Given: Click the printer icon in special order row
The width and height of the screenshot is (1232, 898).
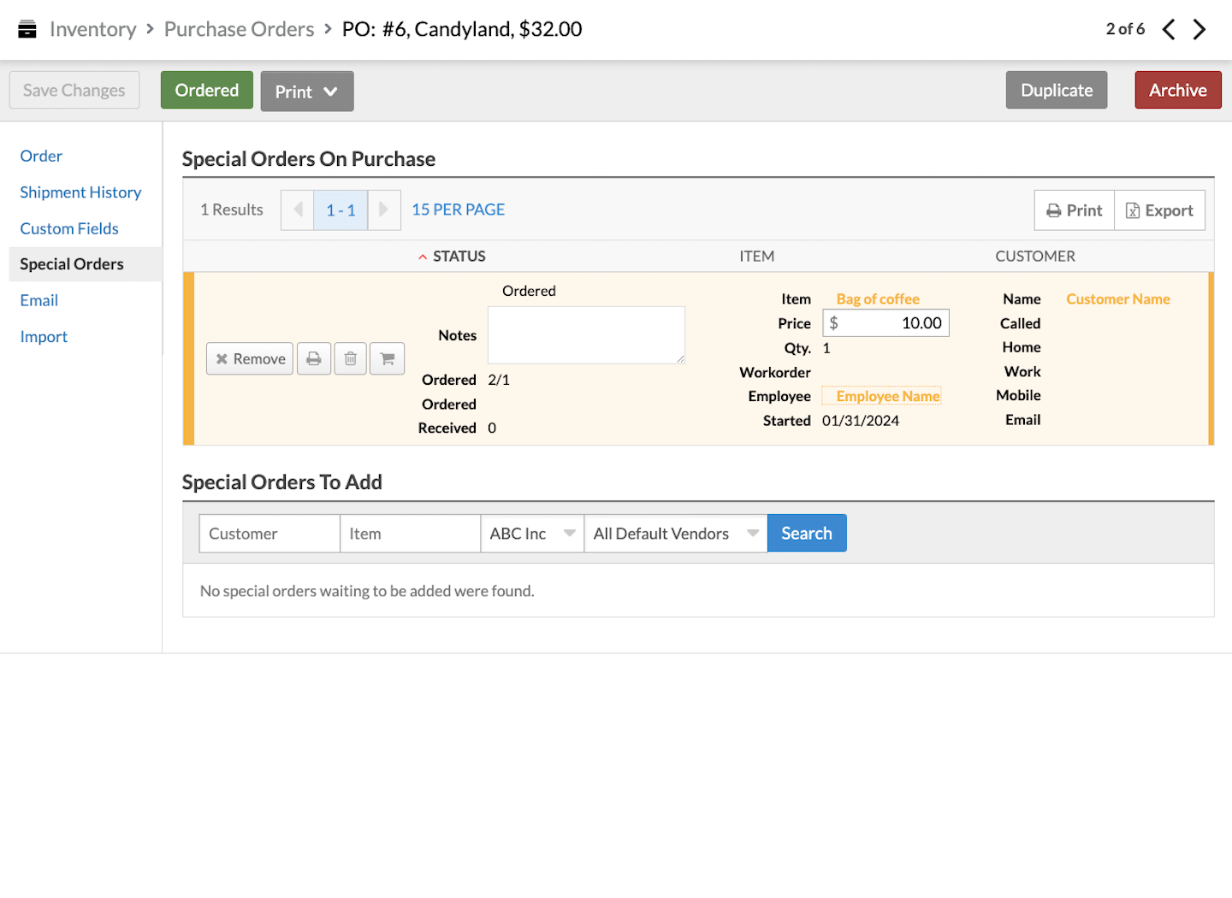Looking at the screenshot, I should click(x=314, y=359).
